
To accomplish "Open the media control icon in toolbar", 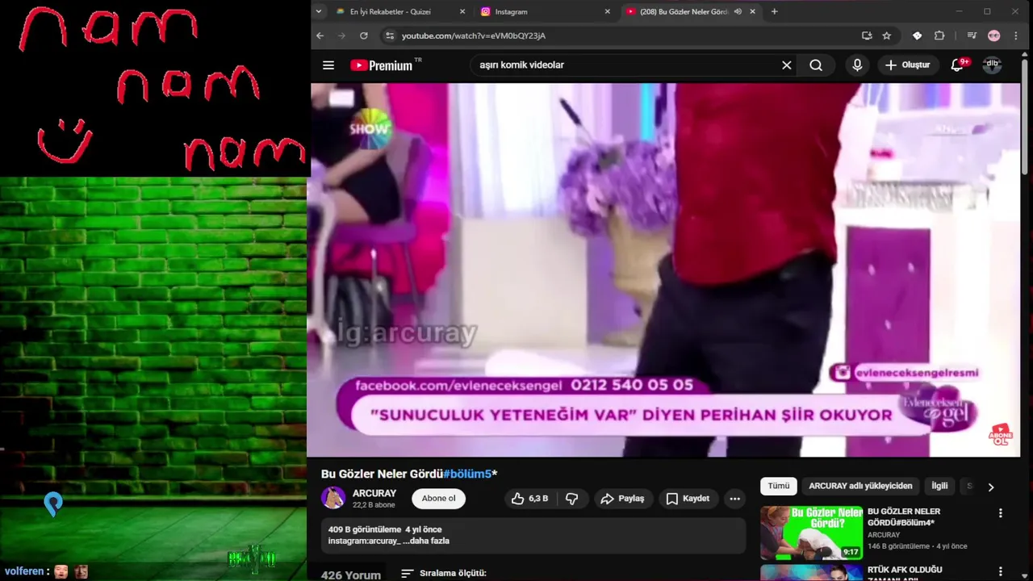I will coord(972,36).
